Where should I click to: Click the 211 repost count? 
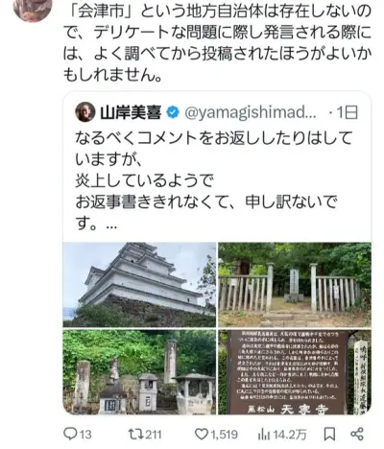click(x=152, y=435)
